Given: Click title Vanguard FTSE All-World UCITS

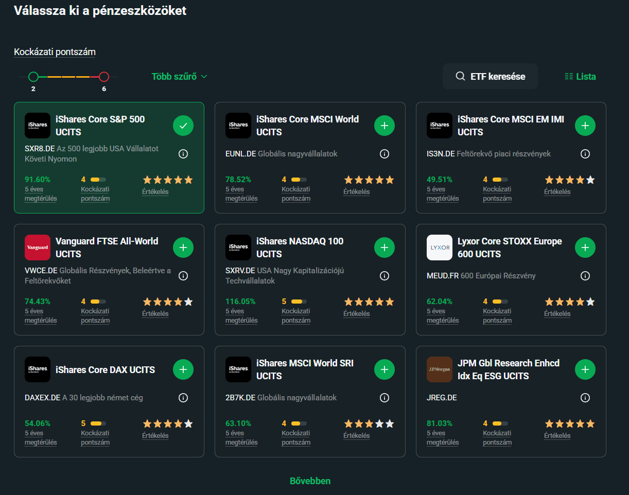Looking at the screenshot, I should pyautogui.click(x=107, y=247).
